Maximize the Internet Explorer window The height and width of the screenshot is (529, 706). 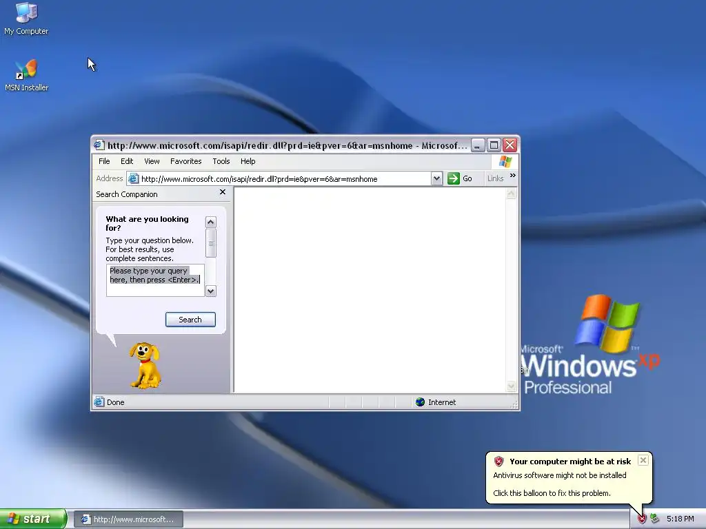(494, 145)
